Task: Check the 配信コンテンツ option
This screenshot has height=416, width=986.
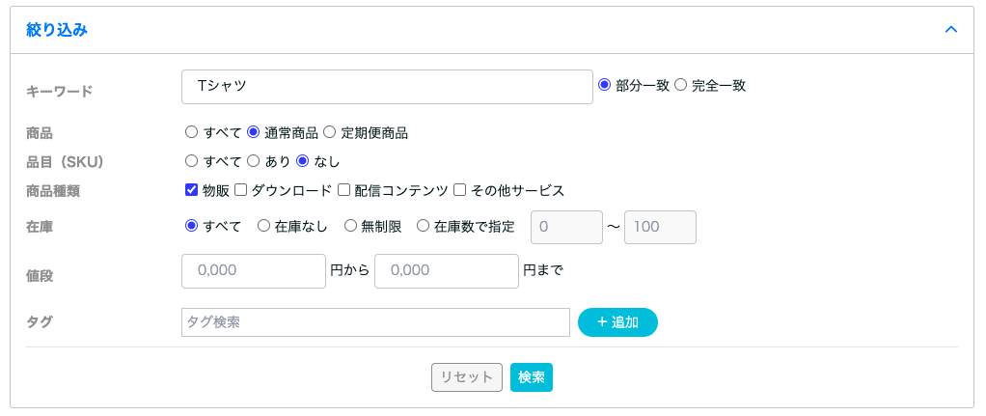Action: (x=343, y=190)
